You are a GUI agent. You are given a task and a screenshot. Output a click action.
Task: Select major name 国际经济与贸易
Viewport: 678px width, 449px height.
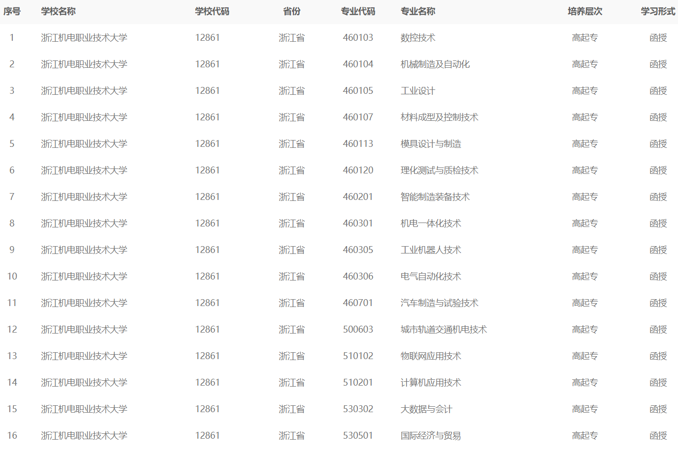point(431,436)
